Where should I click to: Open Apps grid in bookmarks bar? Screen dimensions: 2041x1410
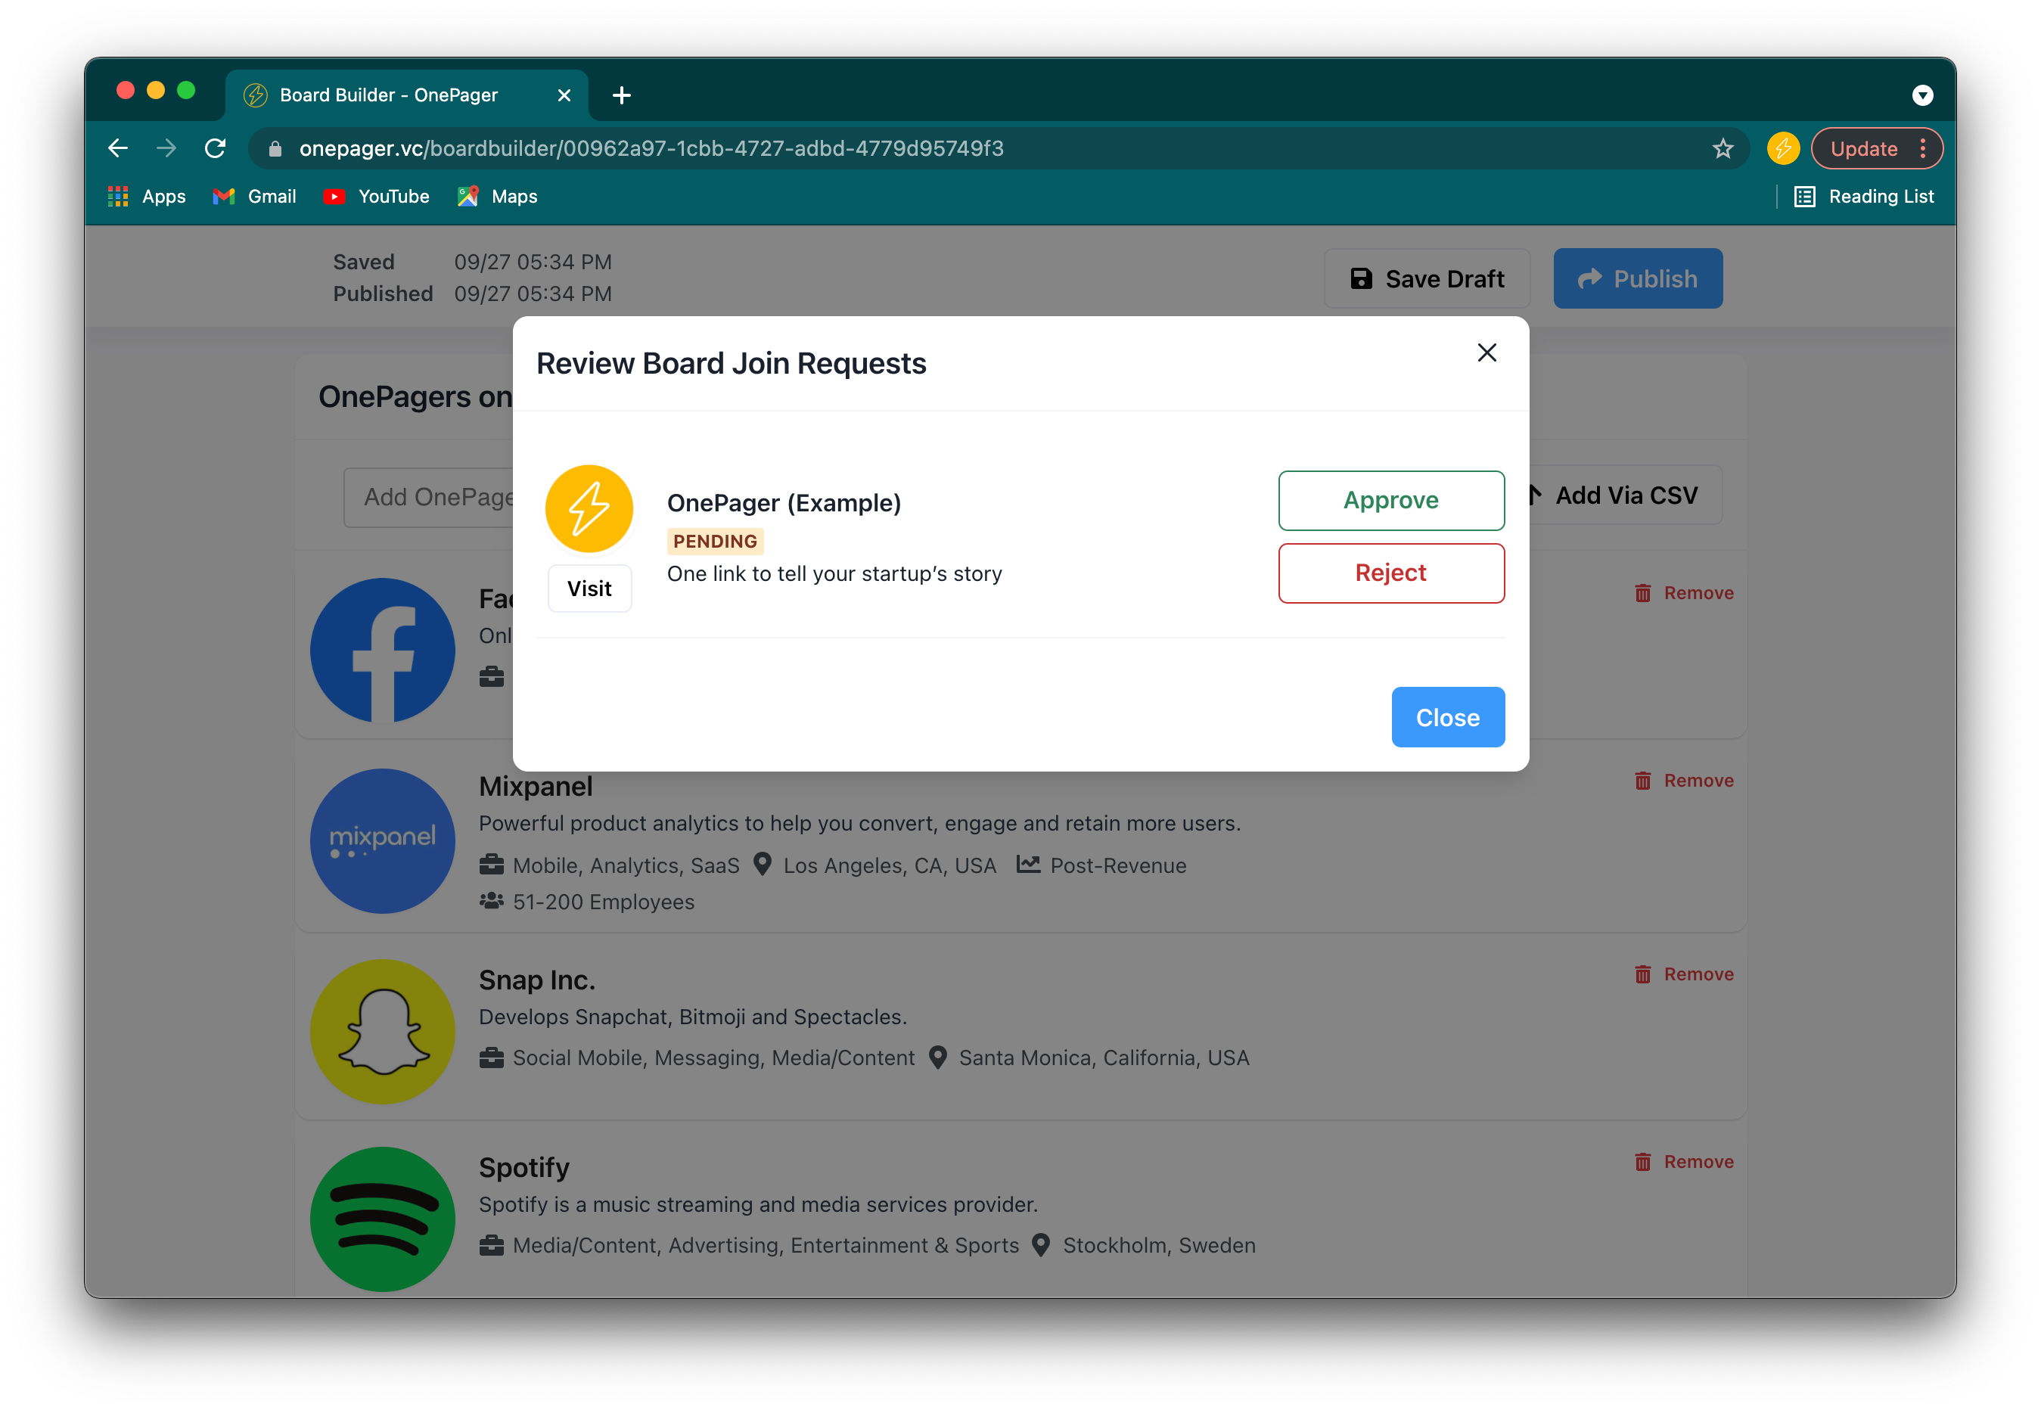pos(147,196)
